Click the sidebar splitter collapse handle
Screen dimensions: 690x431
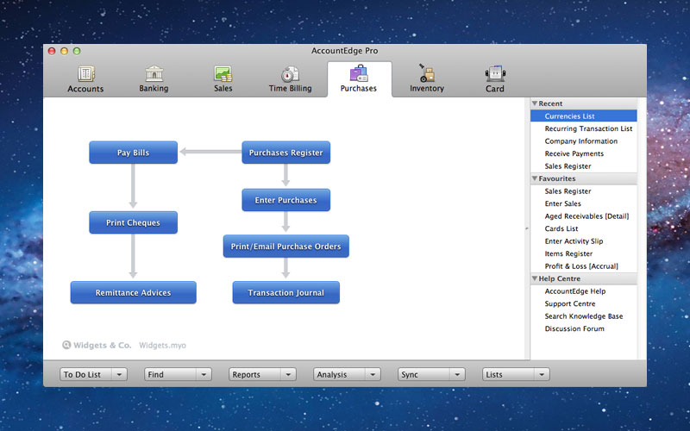point(527,228)
